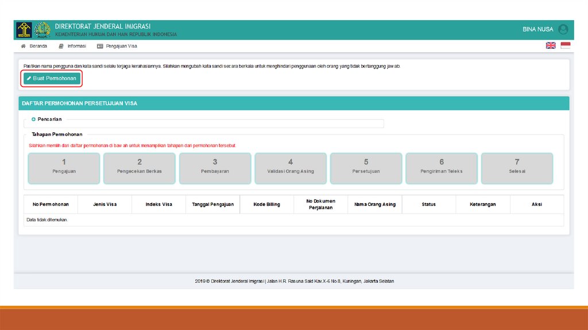Click the 'Data tidak ditemukan.' row

293,220
